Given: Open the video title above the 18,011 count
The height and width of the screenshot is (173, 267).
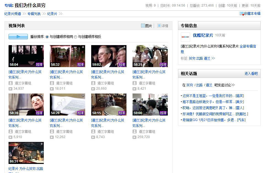Looking at the screenshot, I should tap(66, 75).
